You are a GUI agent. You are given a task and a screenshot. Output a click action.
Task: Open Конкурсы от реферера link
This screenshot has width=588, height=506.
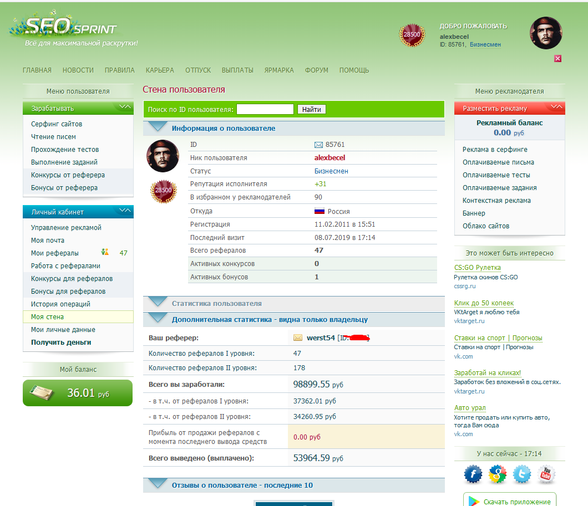[x=68, y=175]
